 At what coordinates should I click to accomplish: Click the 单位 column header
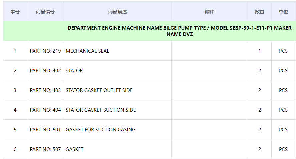click(283, 12)
